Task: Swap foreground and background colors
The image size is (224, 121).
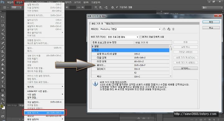Action: (x=4, y=103)
